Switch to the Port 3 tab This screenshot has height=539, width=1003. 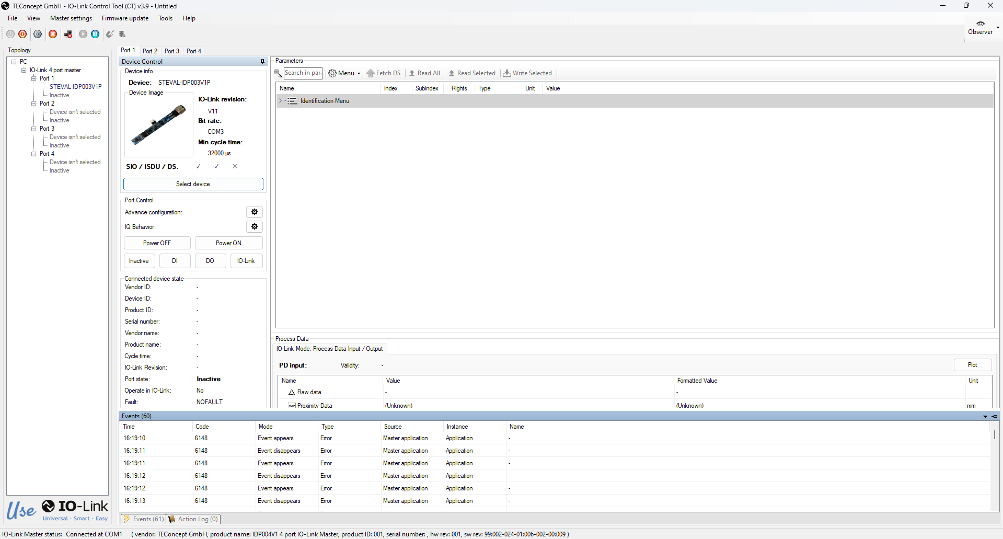point(171,51)
